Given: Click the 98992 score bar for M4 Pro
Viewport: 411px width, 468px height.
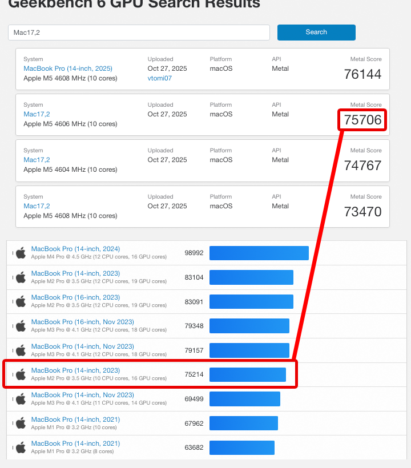Looking at the screenshot, I should [259, 253].
